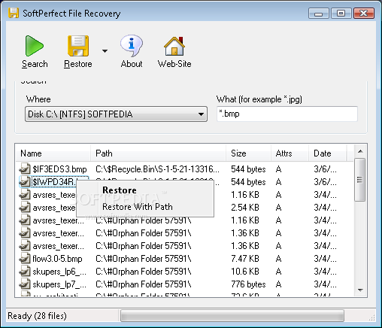Minimize the SoftPerfect File Recovery window

point(318,14)
